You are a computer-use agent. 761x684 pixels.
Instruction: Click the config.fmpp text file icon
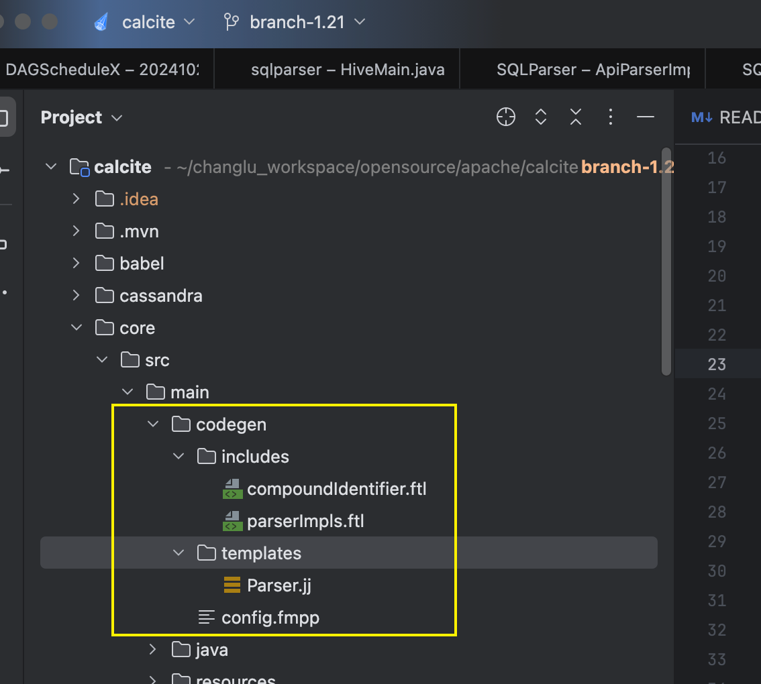coord(206,618)
